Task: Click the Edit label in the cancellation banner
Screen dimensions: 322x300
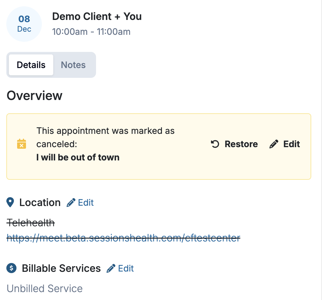Action: click(x=292, y=144)
